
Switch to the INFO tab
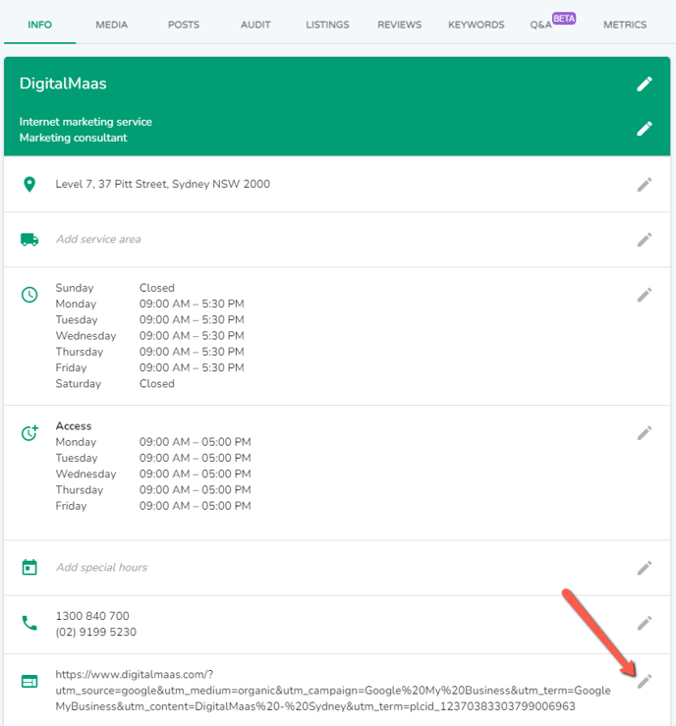pyautogui.click(x=40, y=25)
